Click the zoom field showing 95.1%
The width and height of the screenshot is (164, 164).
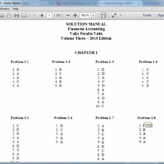[85, 15]
